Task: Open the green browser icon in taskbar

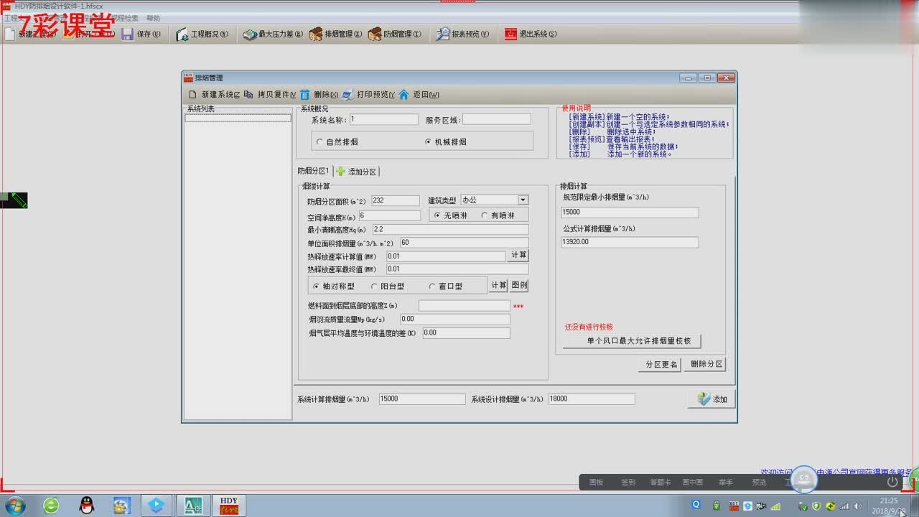Action: 51,506
